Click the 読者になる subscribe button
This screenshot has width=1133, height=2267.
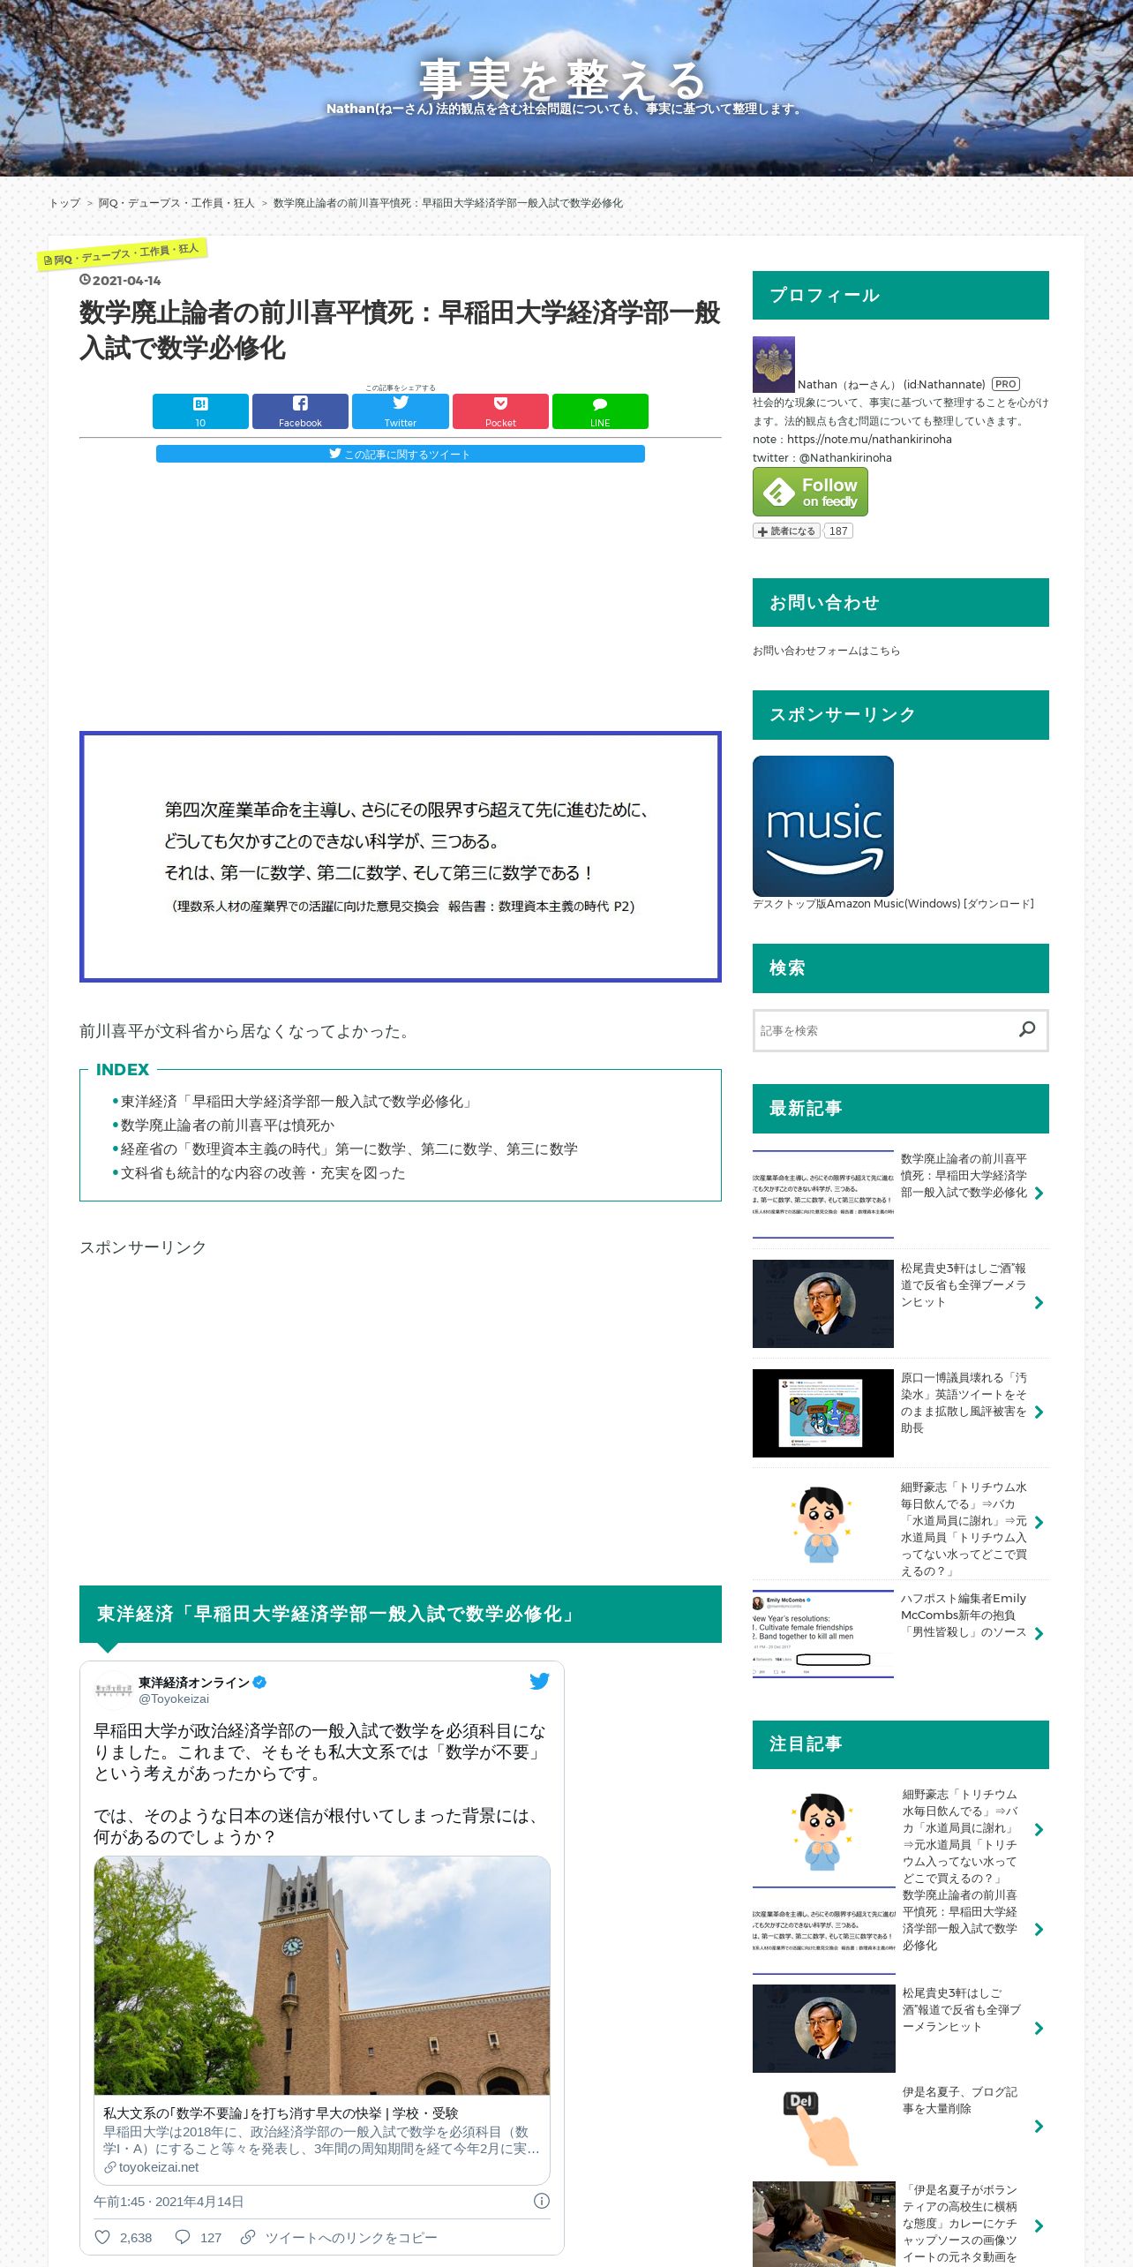786,531
